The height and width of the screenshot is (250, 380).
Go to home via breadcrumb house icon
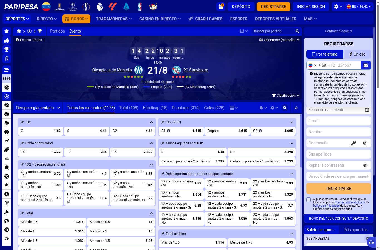click(19, 31)
